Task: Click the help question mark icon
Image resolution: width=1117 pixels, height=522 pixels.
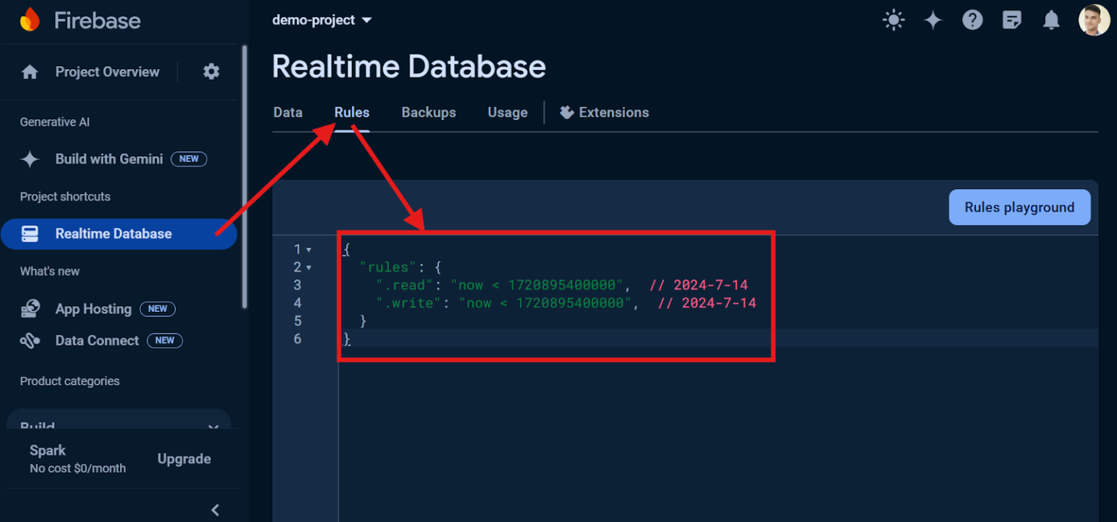Action: pos(973,20)
